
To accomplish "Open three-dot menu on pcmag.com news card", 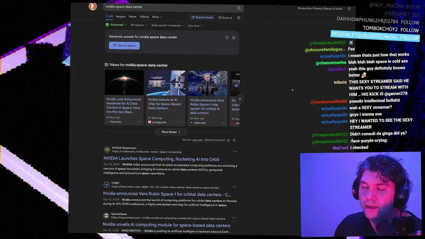I will tap(181, 122).
